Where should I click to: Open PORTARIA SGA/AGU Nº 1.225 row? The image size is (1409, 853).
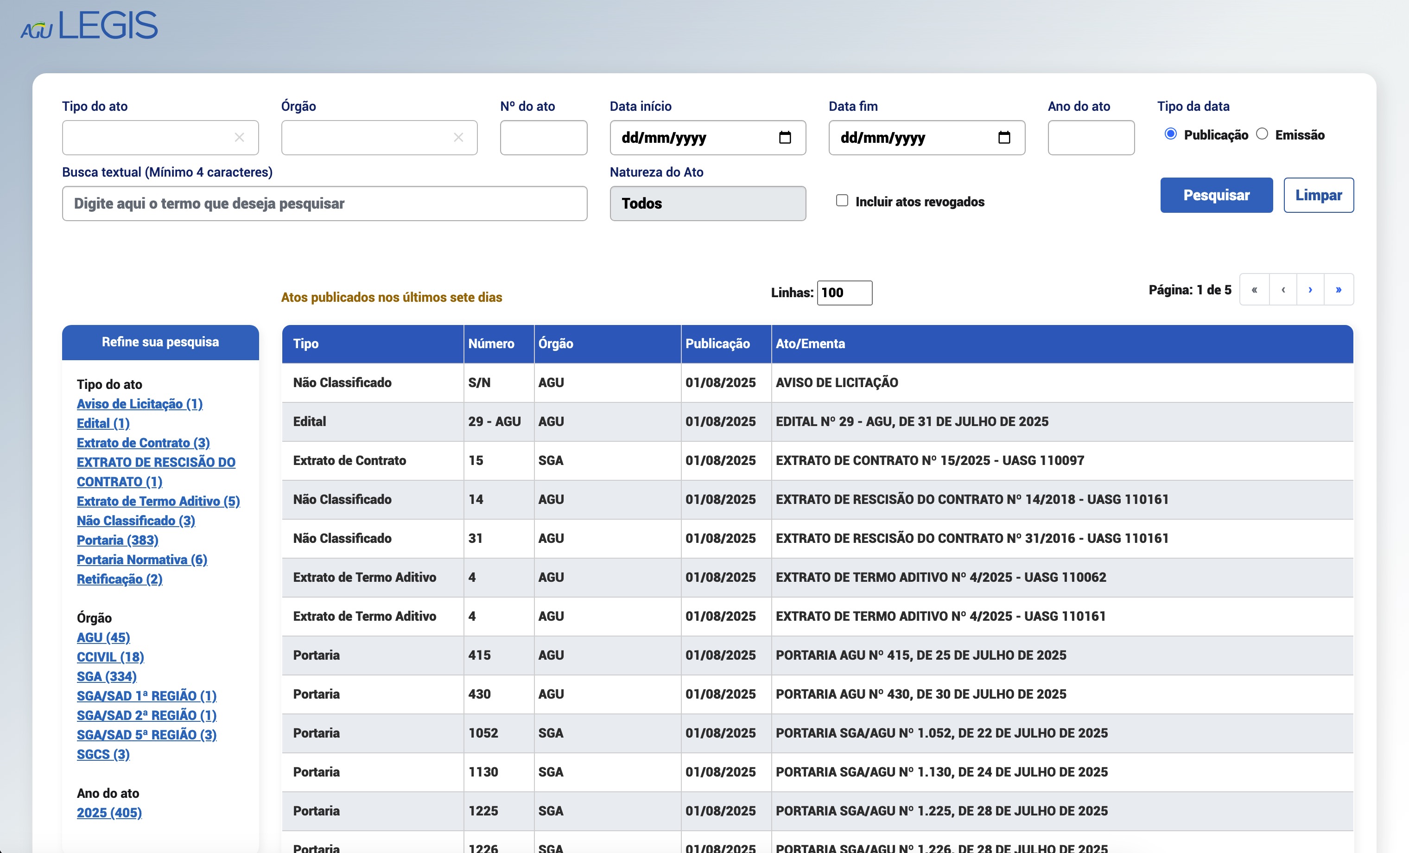(818, 811)
